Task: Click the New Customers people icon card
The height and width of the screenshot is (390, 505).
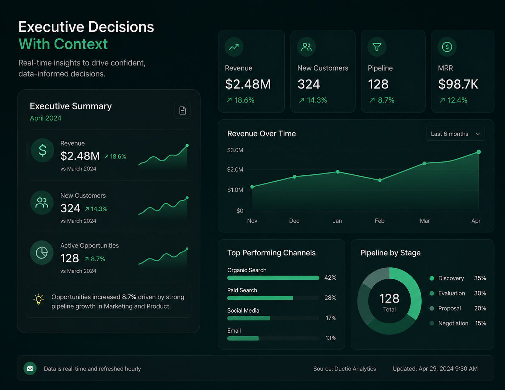Action: (x=306, y=47)
